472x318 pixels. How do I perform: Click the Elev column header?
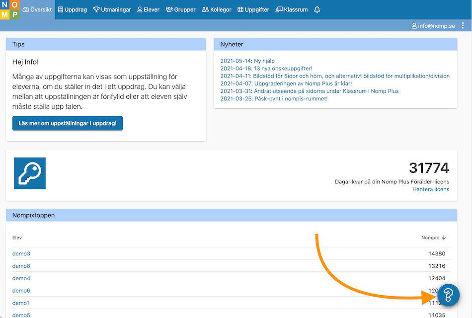[17, 238]
